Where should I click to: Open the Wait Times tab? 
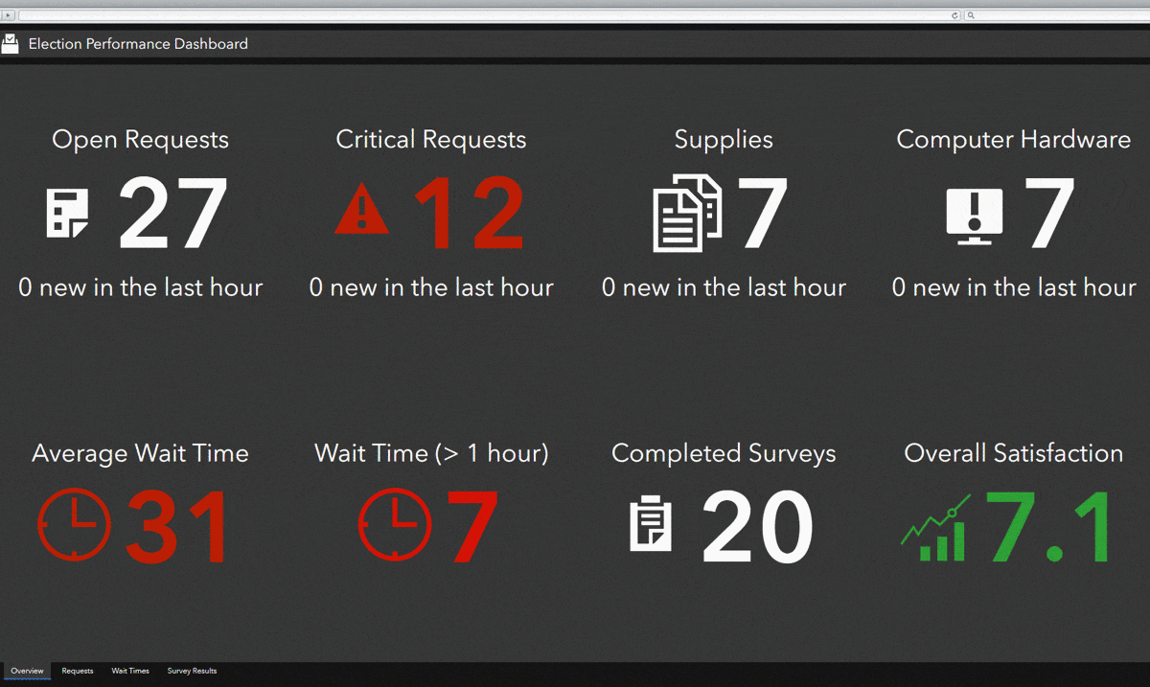(x=129, y=671)
